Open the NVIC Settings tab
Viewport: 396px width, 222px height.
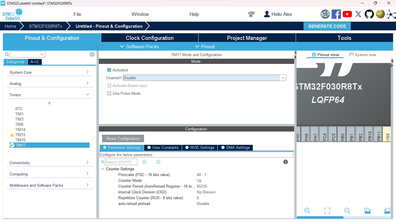click(199, 147)
